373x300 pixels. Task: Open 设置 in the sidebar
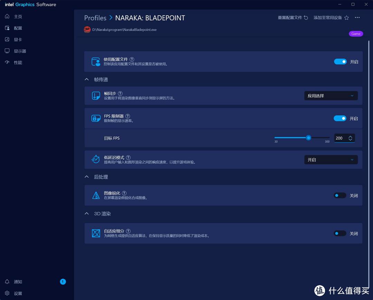[18, 293]
